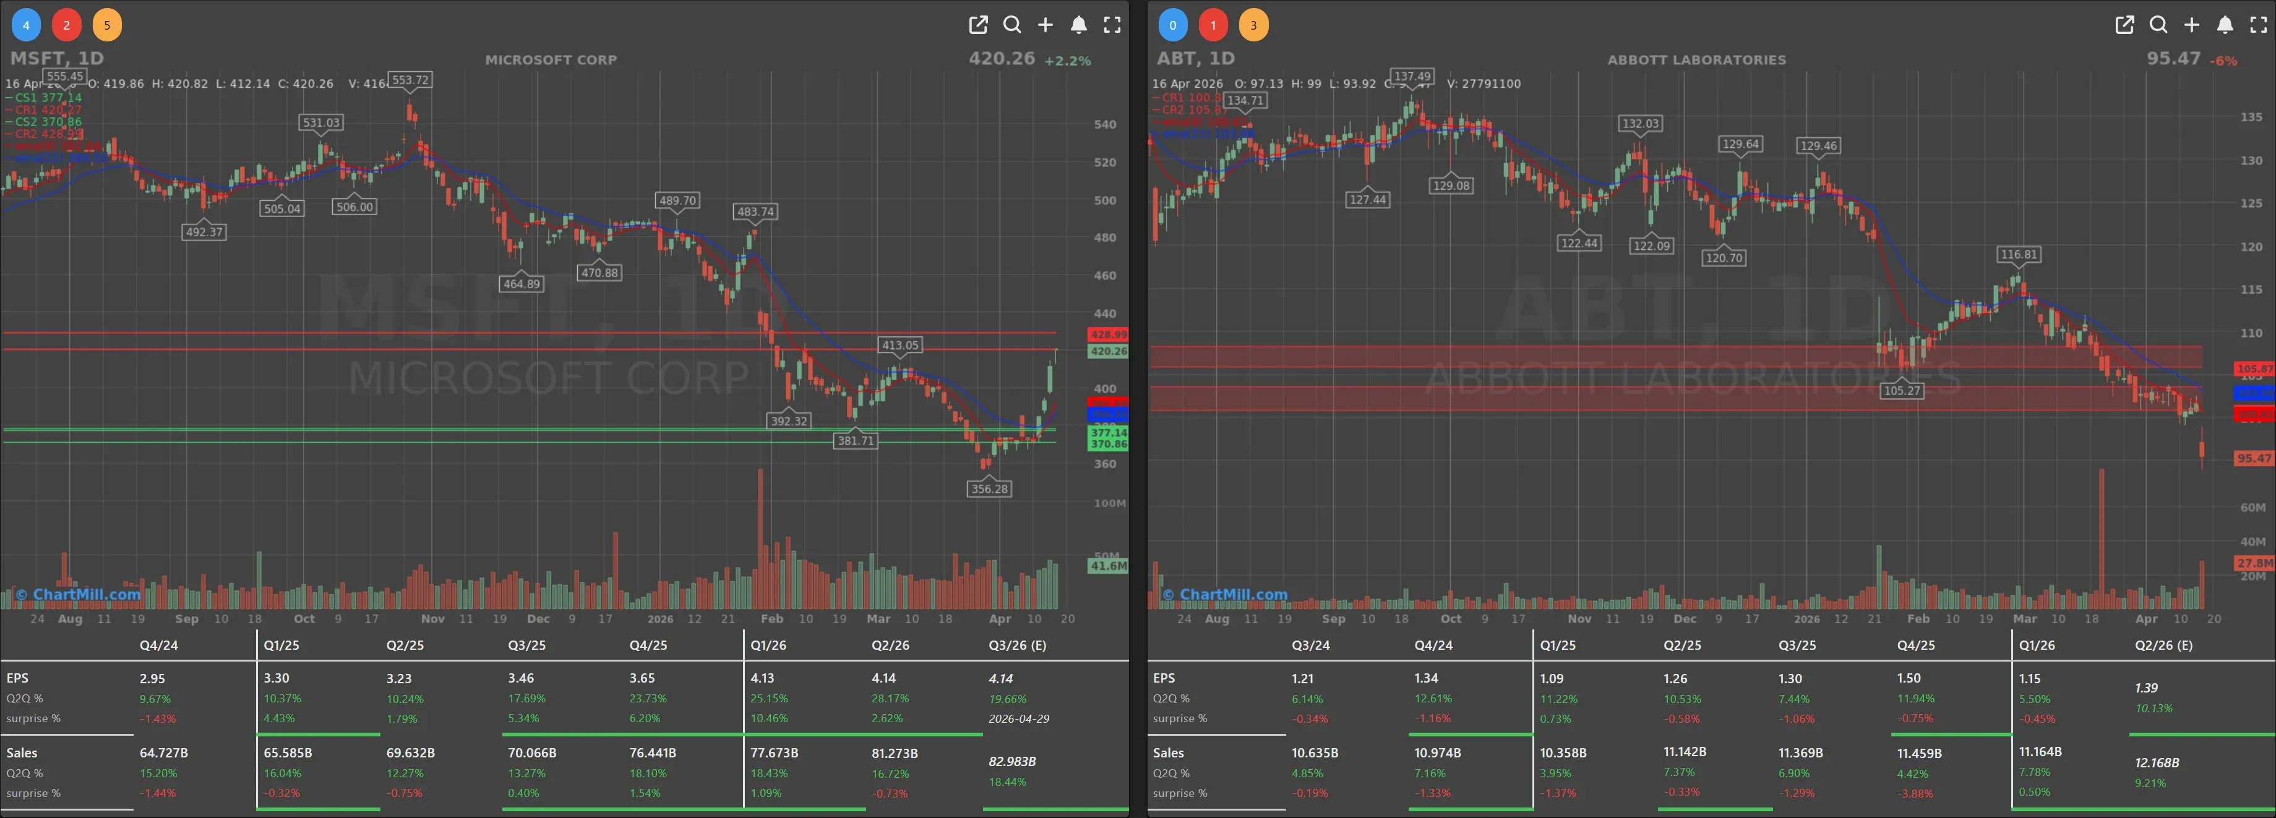Click MSFT EPS surprise 10.46%
2276x818 pixels.
tap(769, 719)
